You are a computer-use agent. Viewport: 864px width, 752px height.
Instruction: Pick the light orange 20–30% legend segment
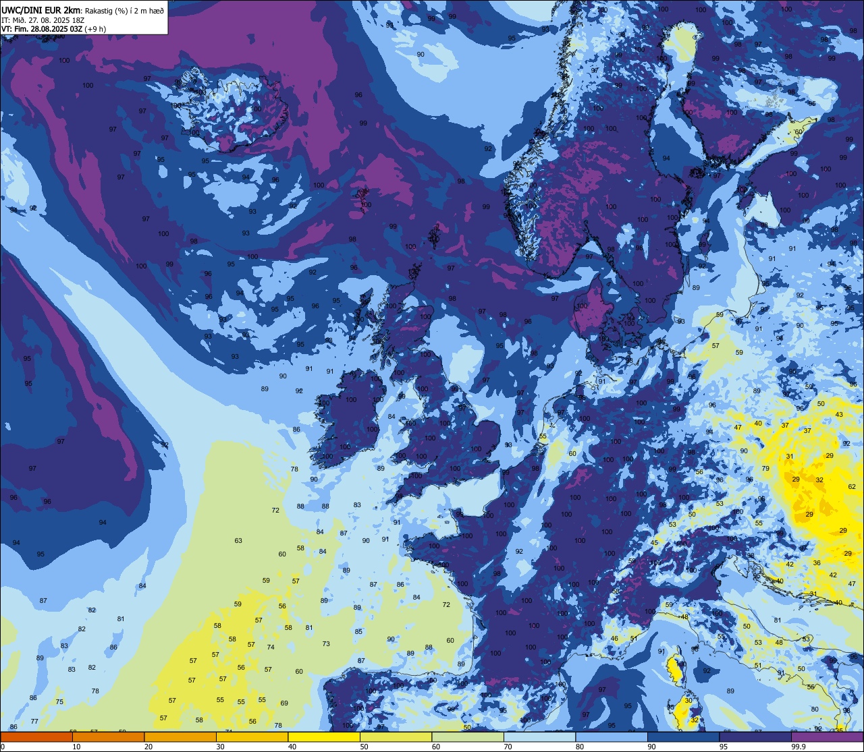pyautogui.click(x=180, y=737)
